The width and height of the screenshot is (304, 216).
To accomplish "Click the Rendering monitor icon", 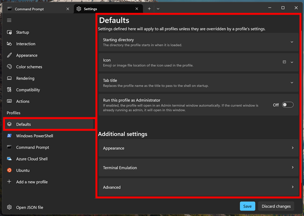I will 9,78.
